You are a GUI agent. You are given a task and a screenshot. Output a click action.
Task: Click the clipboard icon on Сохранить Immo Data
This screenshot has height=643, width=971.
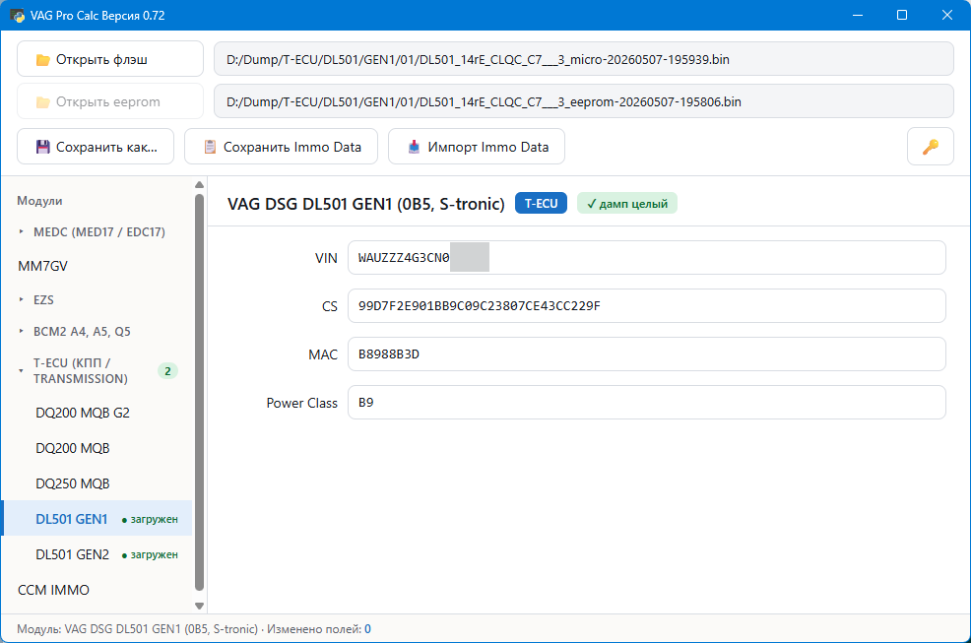pyautogui.click(x=210, y=147)
